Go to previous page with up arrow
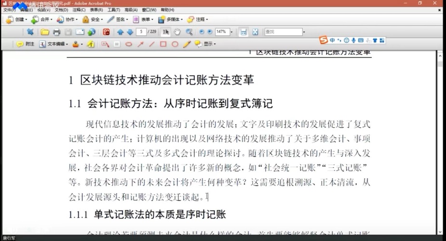Screen dimensions: 446x241 click(x=121, y=32)
